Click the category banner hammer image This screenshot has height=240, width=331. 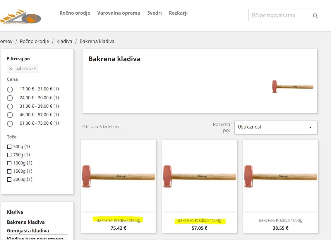coord(293,87)
